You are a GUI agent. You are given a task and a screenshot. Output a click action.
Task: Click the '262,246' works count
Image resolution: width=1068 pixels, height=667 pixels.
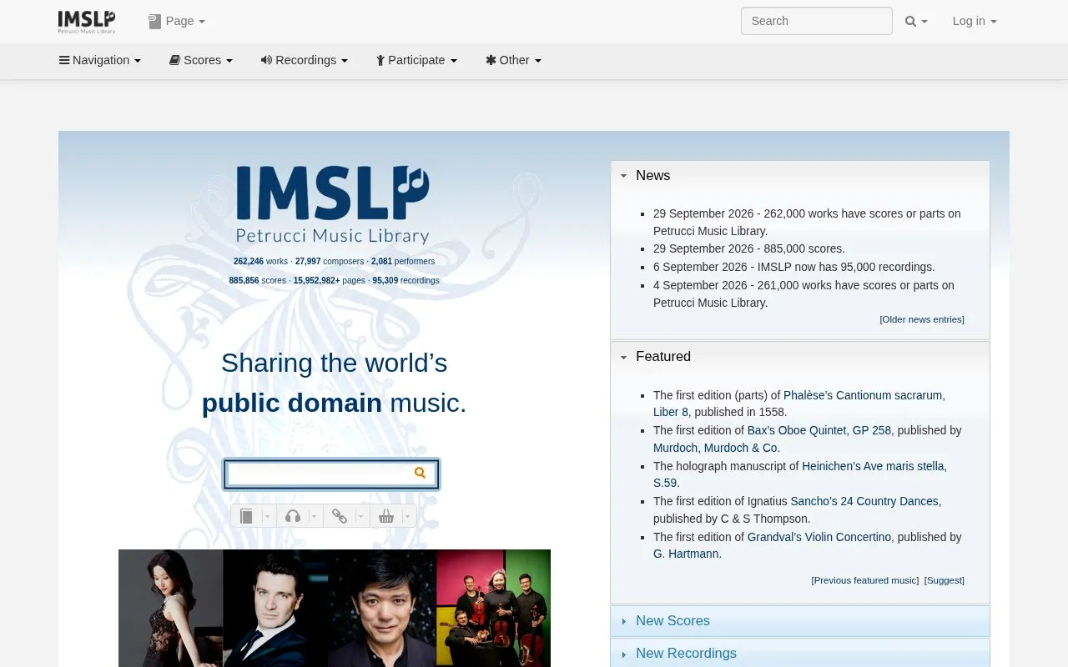point(249,262)
